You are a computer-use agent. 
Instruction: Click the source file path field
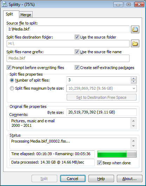click(68, 29)
